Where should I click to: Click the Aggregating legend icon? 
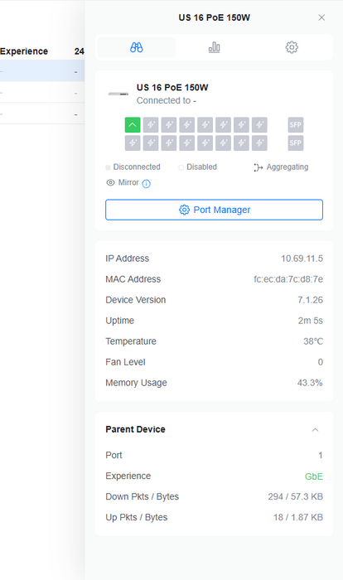pos(258,167)
